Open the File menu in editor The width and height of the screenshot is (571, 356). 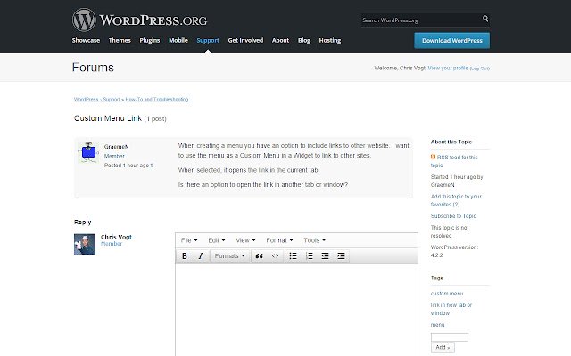[x=189, y=240]
